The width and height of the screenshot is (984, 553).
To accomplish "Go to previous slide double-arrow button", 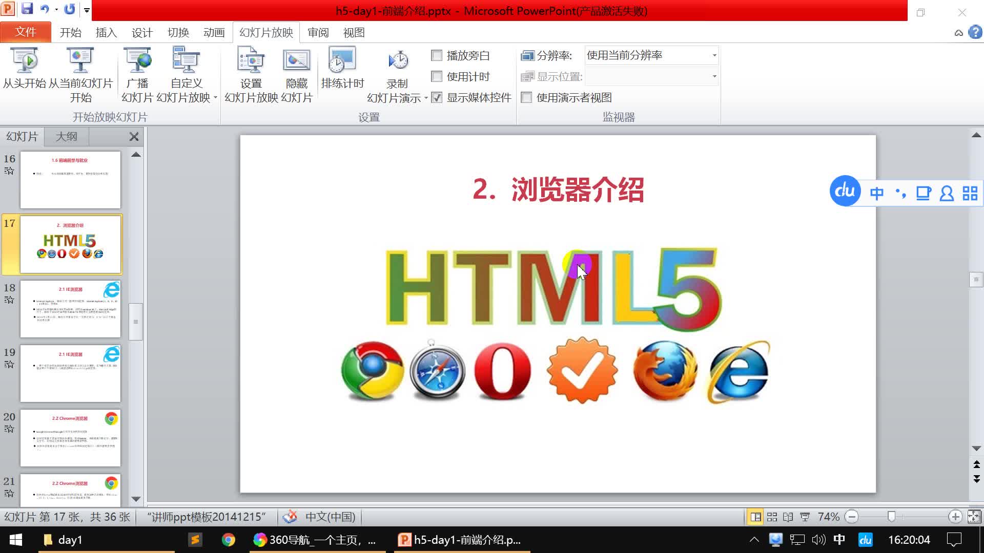I will coord(976,464).
